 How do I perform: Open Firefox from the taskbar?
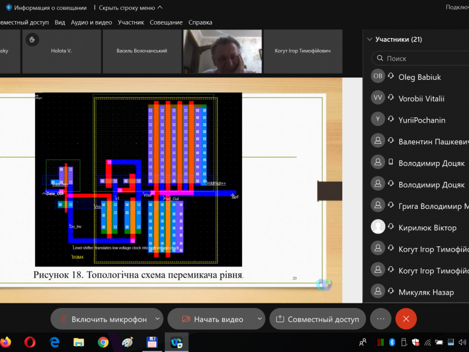tap(6, 341)
